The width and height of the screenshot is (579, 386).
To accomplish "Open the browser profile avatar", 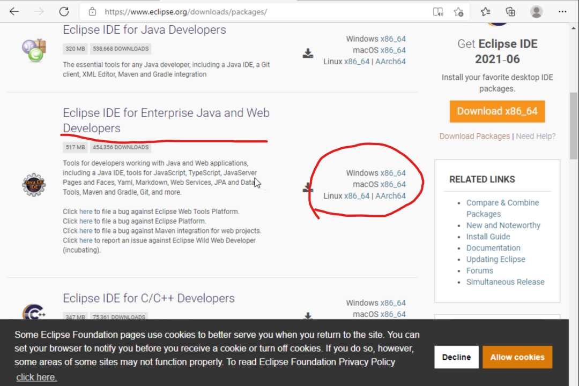I will (x=536, y=12).
